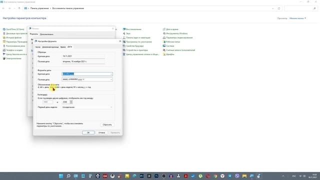Image resolution: width=320 pixels, height=180 pixels.
Task: Open Распознавание речи item
Action: tap(14, 46)
